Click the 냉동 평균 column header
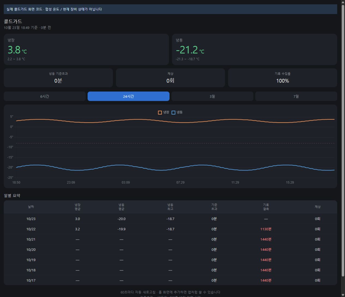 (121, 207)
